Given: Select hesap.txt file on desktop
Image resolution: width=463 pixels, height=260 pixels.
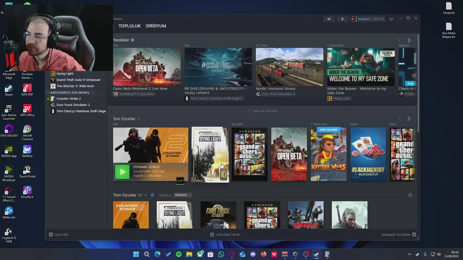Looking at the screenshot, I should 449,8.
